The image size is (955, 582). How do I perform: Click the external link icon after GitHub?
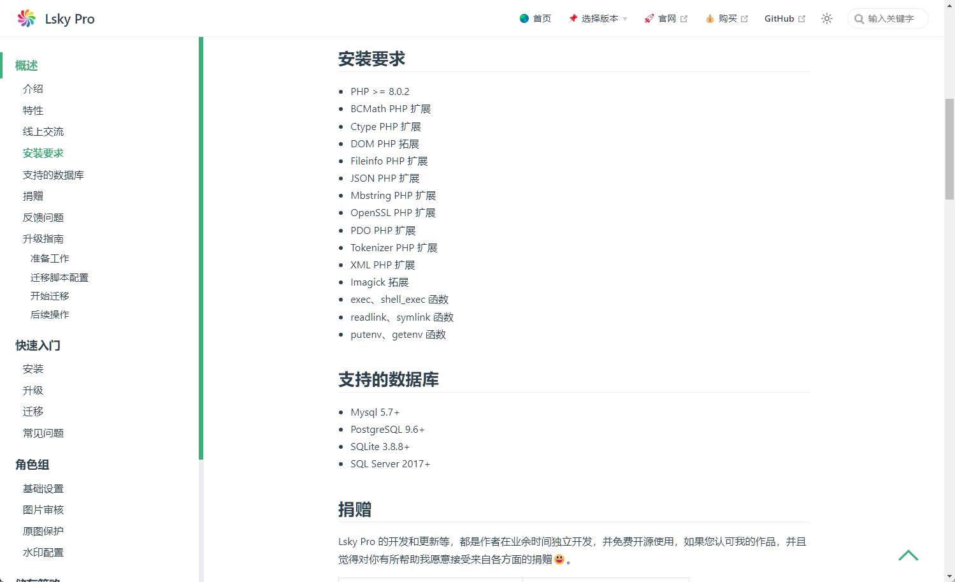pos(801,19)
